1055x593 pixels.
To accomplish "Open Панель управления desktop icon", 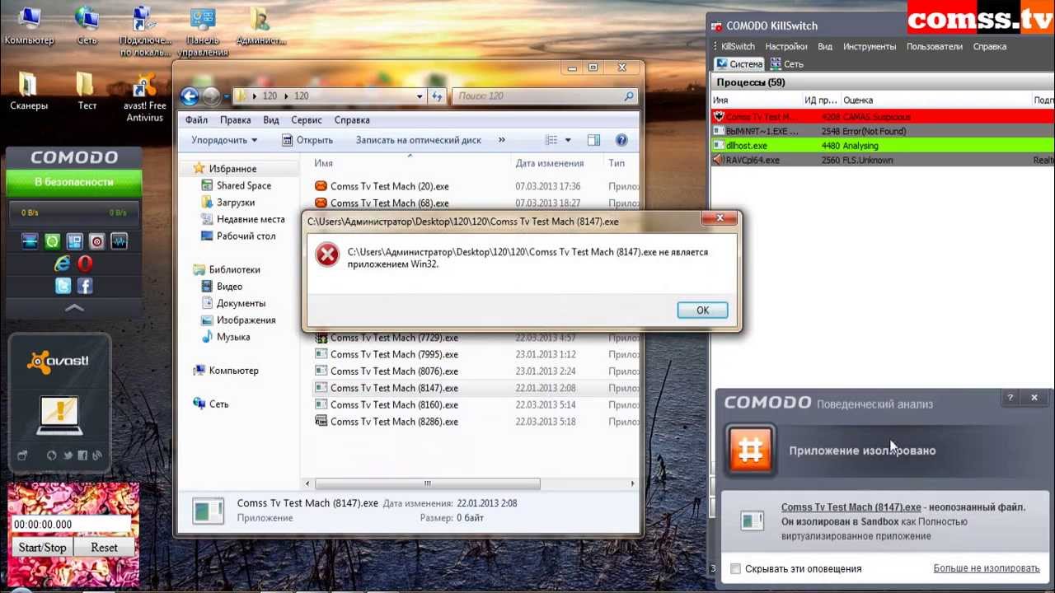I will pyautogui.click(x=203, y=31).
